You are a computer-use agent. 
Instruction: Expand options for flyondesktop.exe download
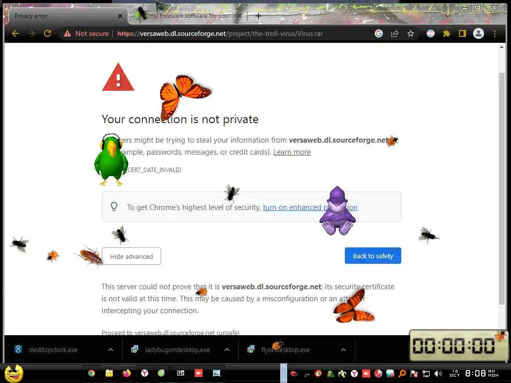[343, 350]
